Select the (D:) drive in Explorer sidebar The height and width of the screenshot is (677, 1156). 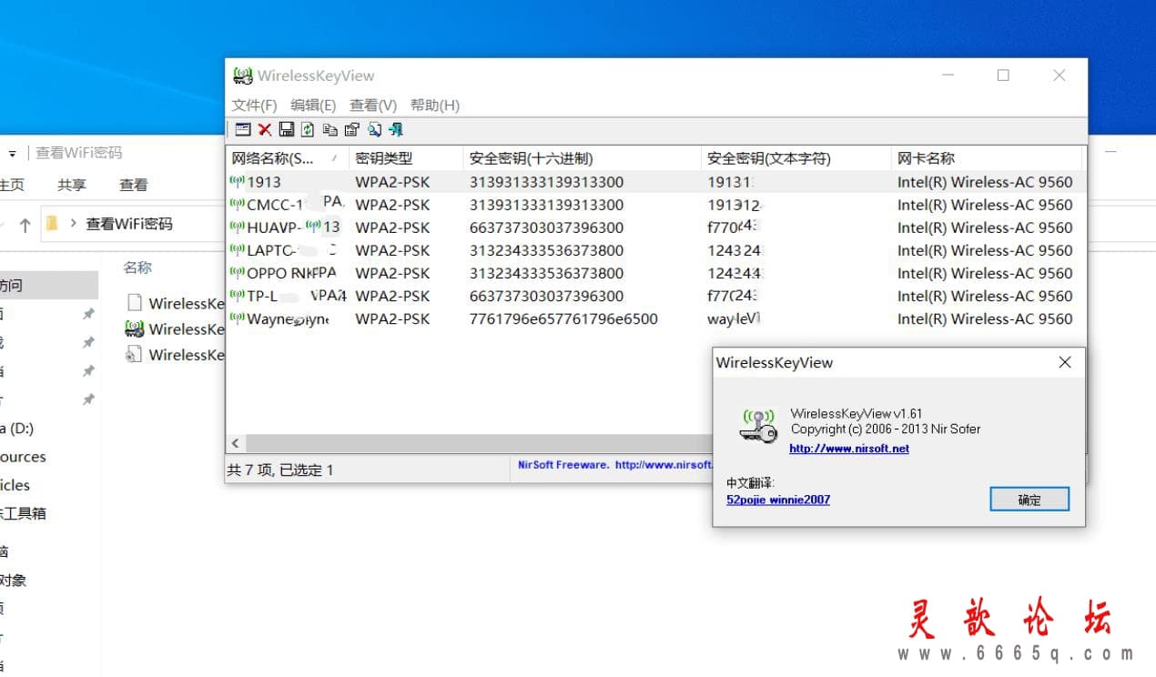[18, 428]
